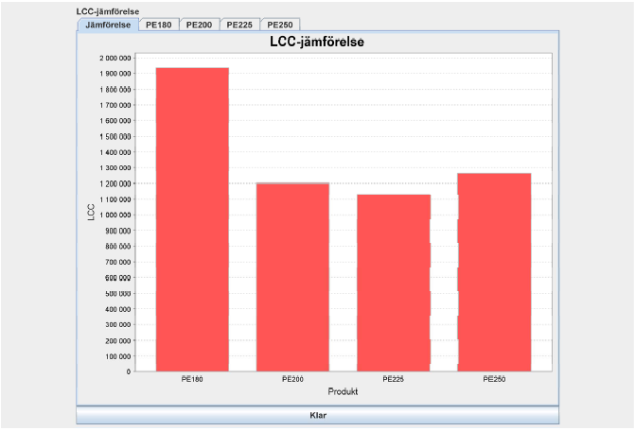Click the Produkt axis label
Viewport: 635px width, 431px height.
pos(343,391)
